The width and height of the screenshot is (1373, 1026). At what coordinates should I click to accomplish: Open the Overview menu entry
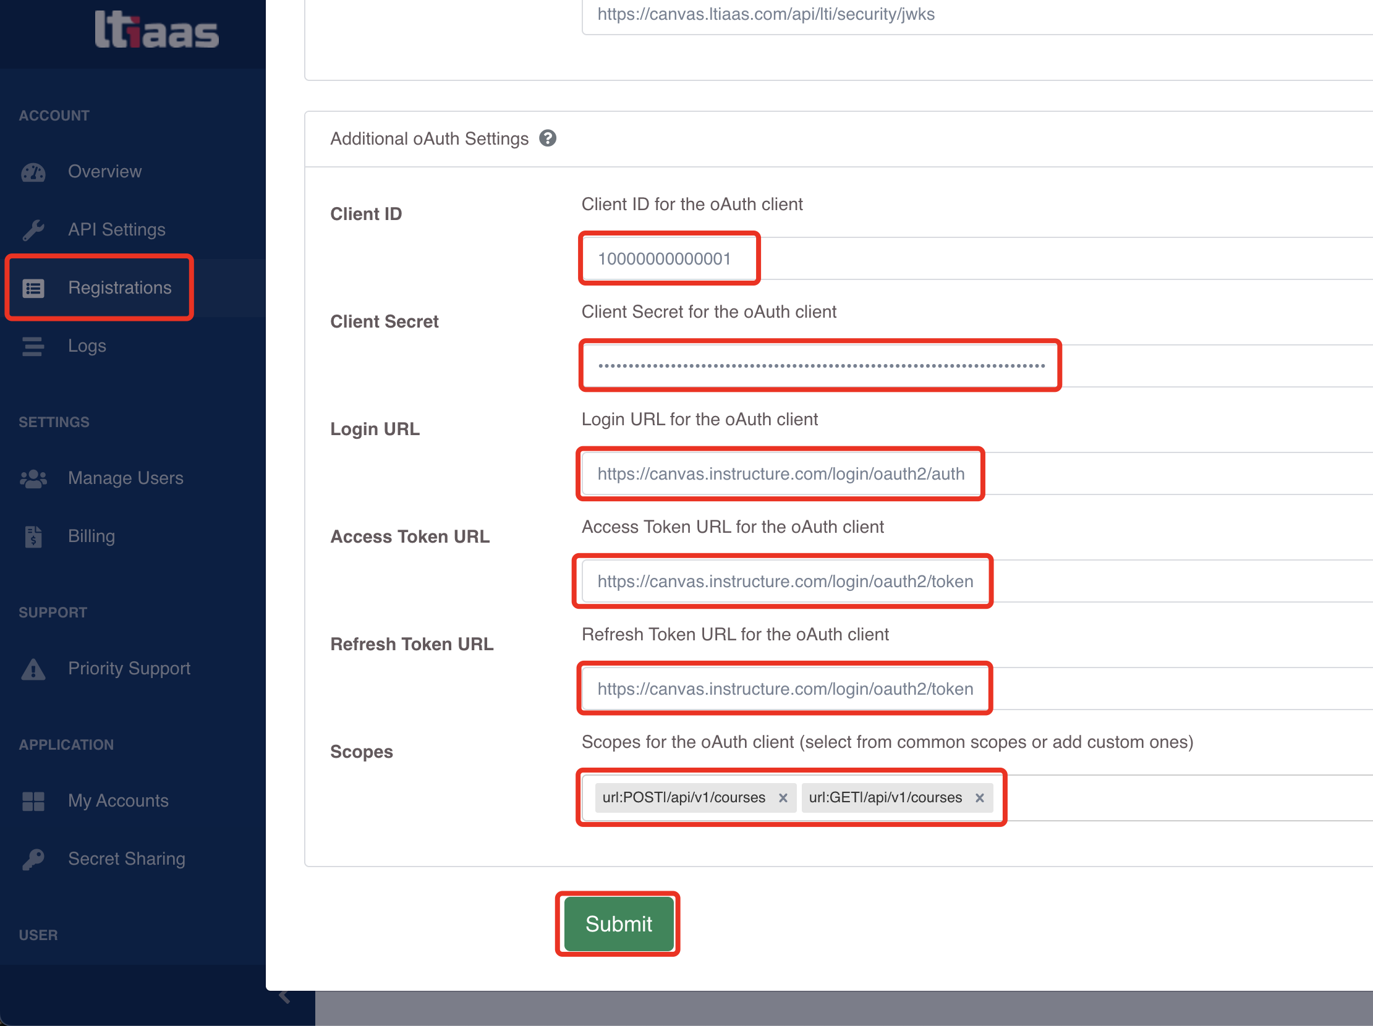(x=105, y=172)
